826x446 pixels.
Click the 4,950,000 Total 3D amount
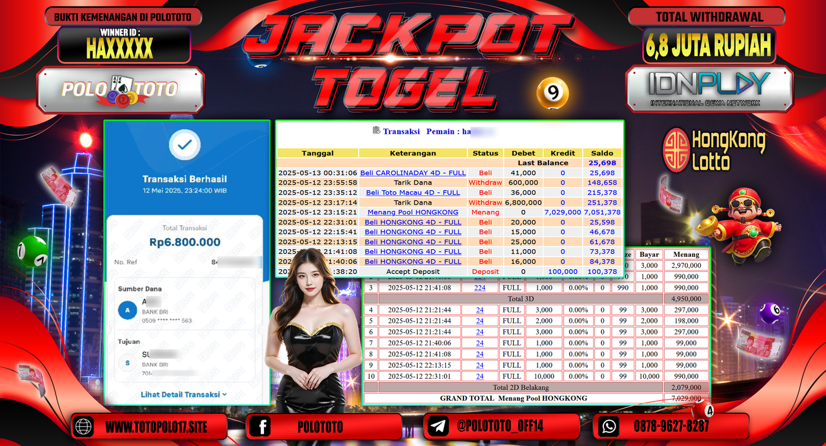click(687, 299)
